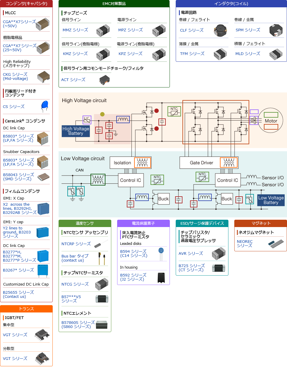Viewport: 287px width, 390px height.
Task: Click the Gate Driver block in the diagram
Action: [x=201, y=163]
